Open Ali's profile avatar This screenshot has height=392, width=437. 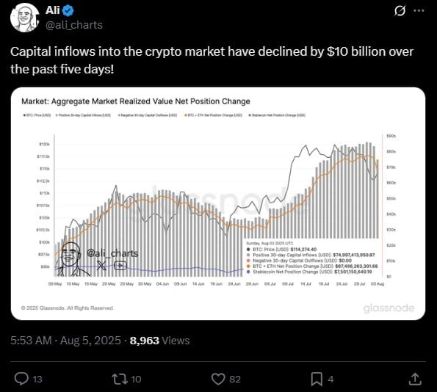[x=25, y=18]
